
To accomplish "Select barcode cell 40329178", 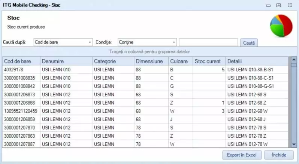I will [x=21, y=70].
